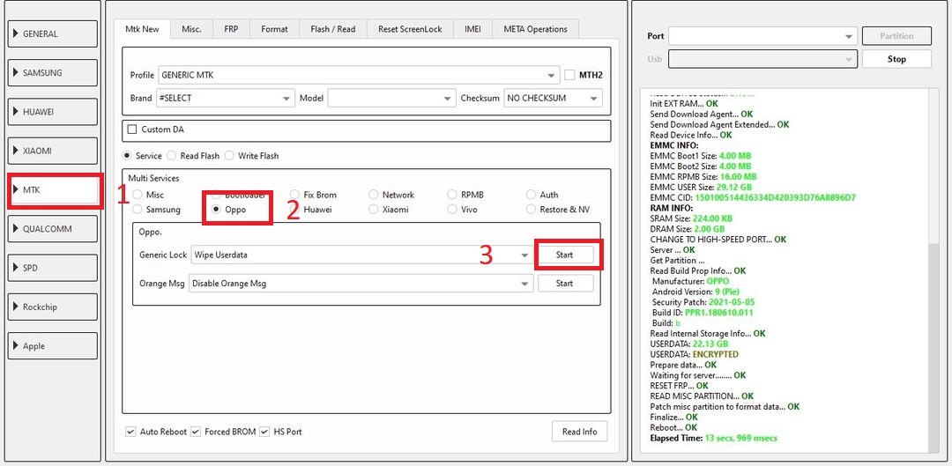
Task: Switch to the FRP tab
Action: click(231, 28)
